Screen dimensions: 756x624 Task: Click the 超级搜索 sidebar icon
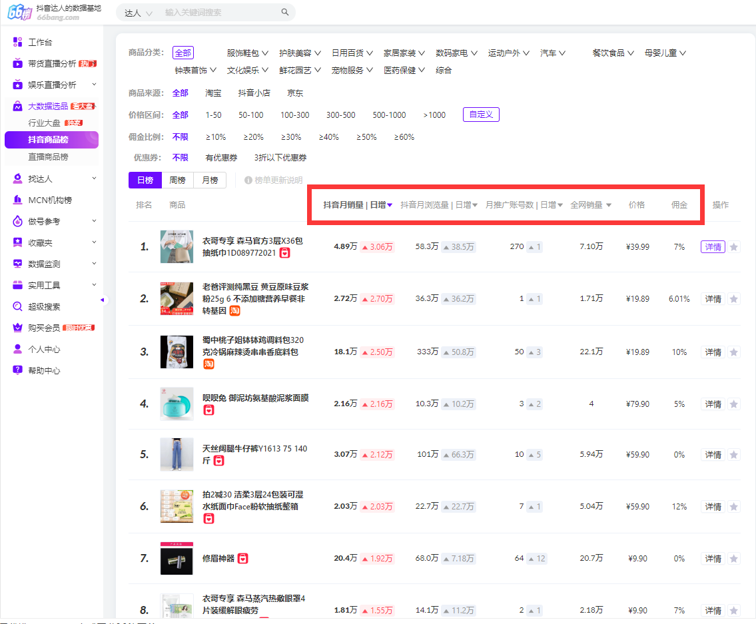tap(18, 307)
